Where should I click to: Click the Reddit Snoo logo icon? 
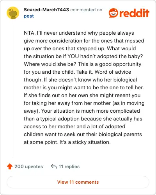(x=113, y=13)
